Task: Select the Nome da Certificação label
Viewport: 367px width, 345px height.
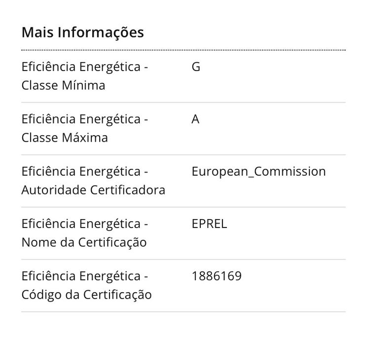Action: point(84,242)
